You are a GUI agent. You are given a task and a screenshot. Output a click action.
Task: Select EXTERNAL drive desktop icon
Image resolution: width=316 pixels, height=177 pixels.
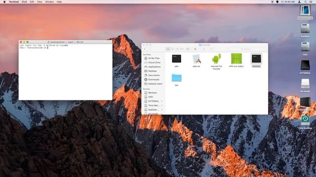tap(305, 67)
